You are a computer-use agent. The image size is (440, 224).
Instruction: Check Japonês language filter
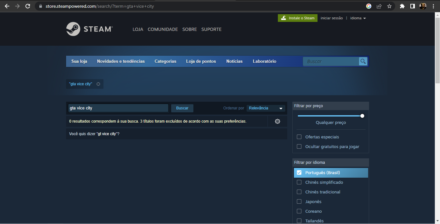(x=299, y=201)
